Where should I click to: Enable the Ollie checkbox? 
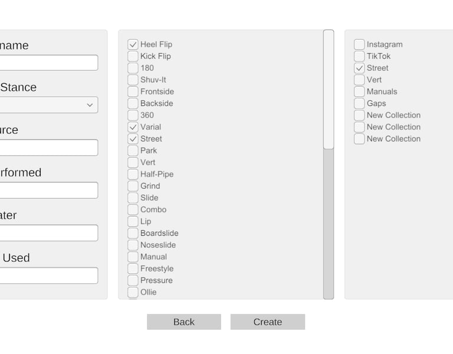133,292
